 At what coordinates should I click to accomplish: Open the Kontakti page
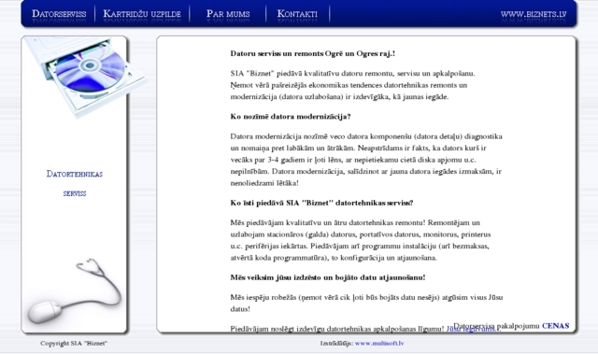(297, 14)
